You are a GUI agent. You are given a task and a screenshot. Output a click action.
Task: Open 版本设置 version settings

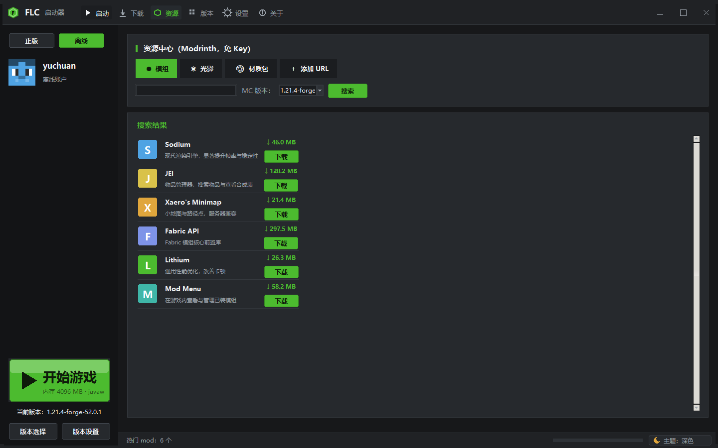coord(86,432)
